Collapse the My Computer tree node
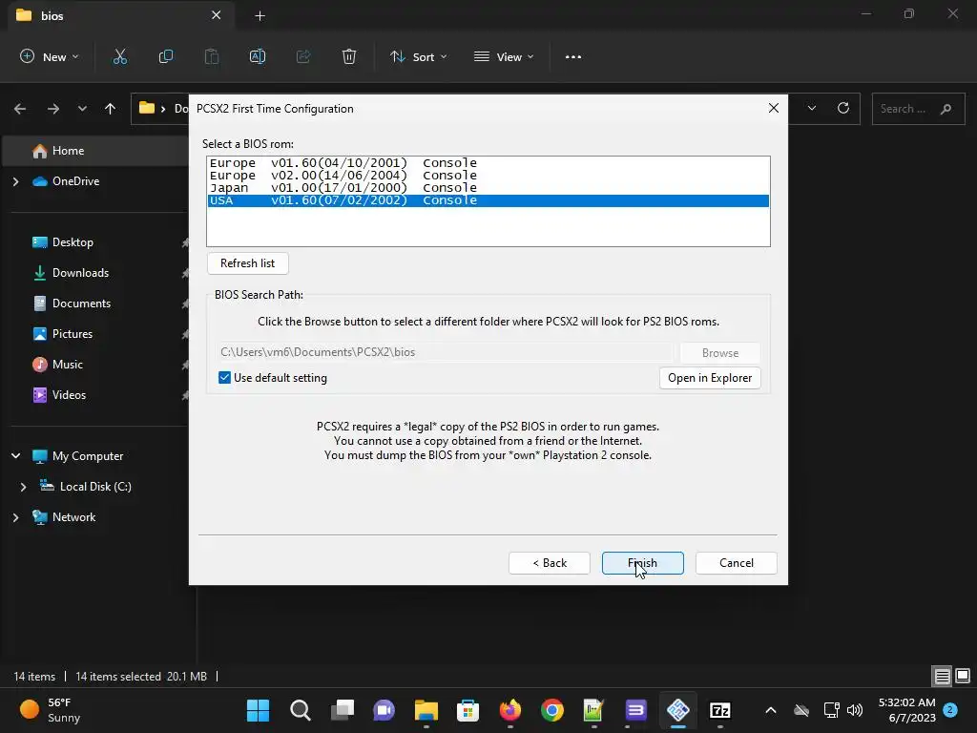This screenshot has height=733, width=977. 16,455
